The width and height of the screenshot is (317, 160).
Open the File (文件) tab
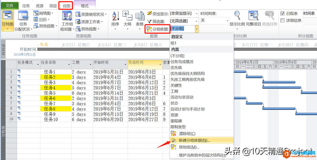[9, 6]
